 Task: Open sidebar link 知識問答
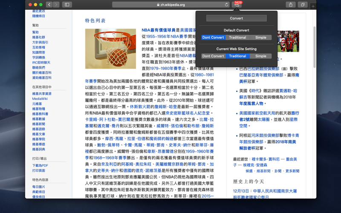(x=39, y=52)
